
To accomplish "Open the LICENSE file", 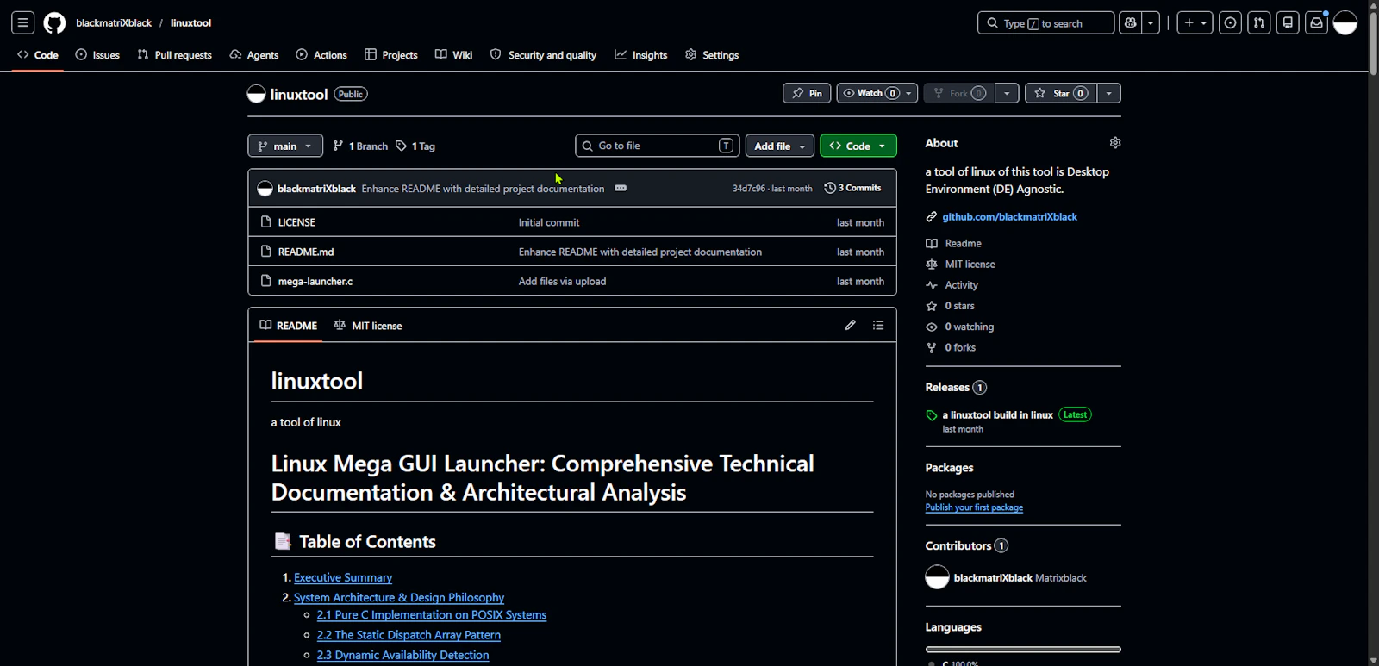I will [296, 222].
